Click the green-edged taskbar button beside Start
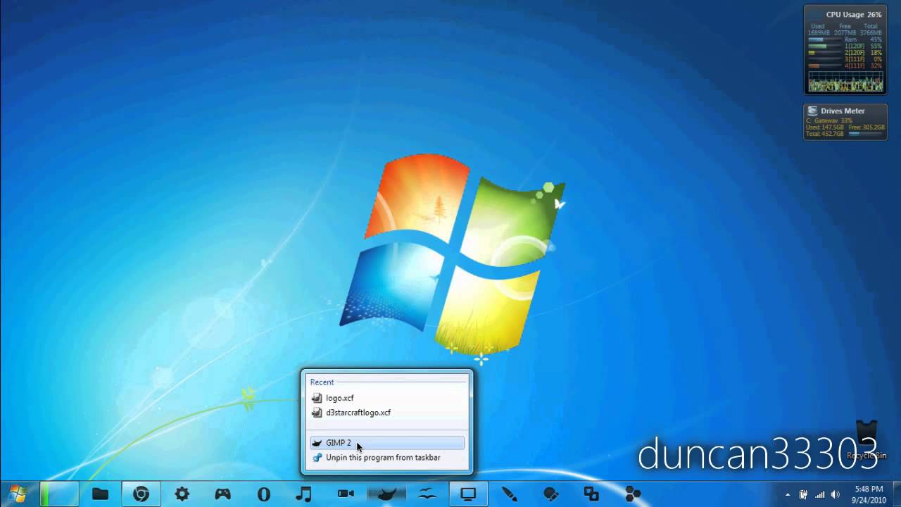901x507 pixels. [x=59, y=494]
